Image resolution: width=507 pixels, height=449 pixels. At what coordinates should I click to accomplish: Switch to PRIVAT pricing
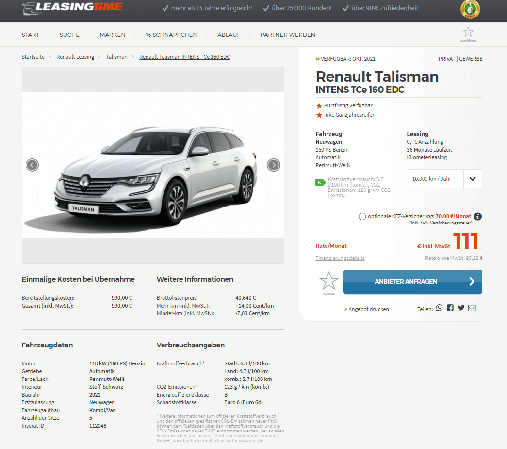446,59
